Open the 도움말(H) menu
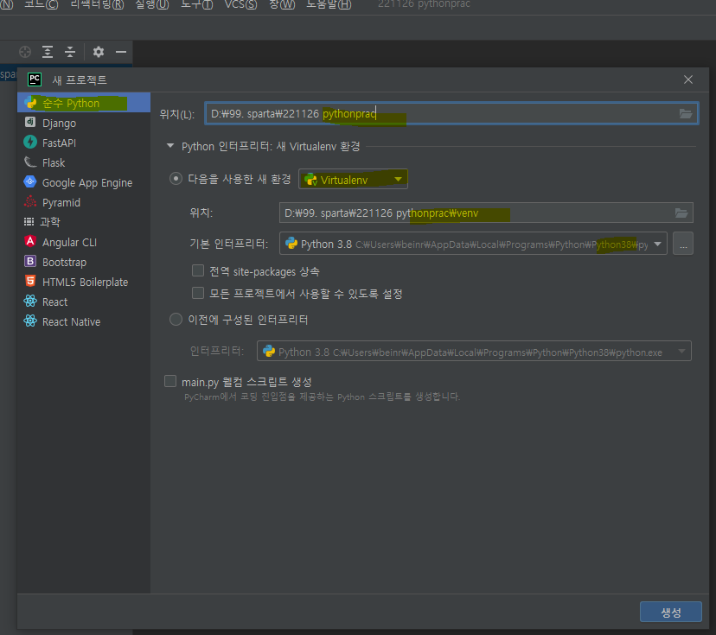Image resolution: width=716 pixels, height=635 pixels. tap(329, 4)
